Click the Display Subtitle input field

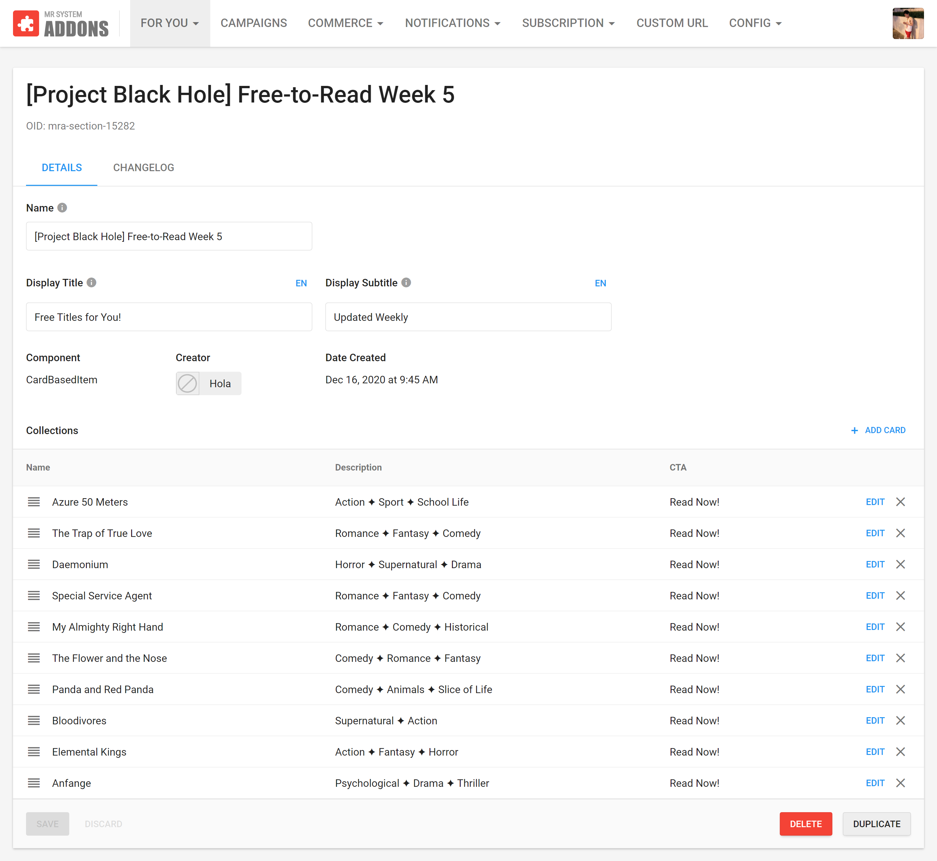(468, 317)
